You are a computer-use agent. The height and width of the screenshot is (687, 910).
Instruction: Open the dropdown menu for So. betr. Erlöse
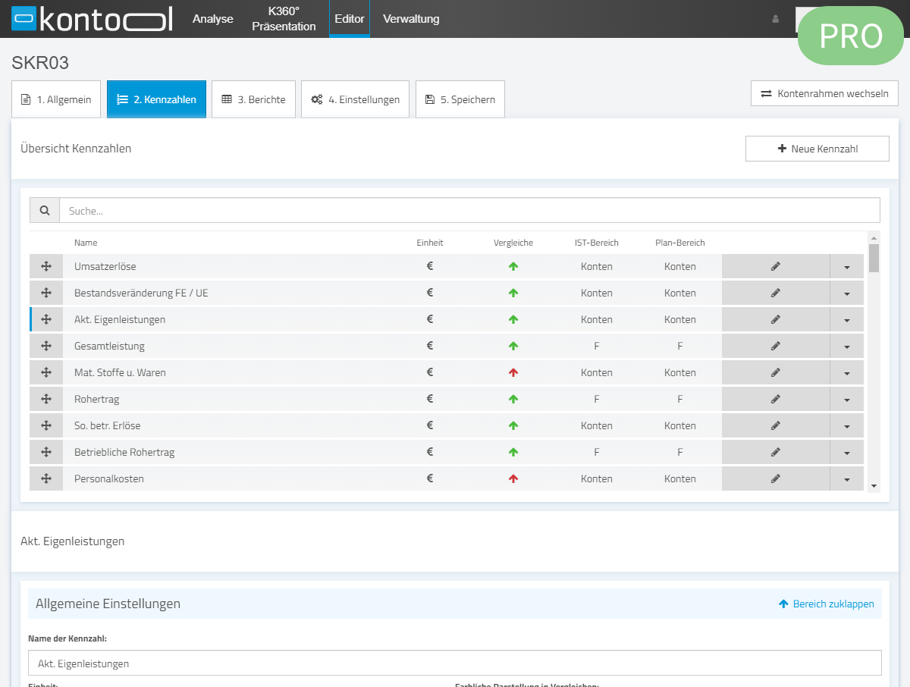(846, 426)
